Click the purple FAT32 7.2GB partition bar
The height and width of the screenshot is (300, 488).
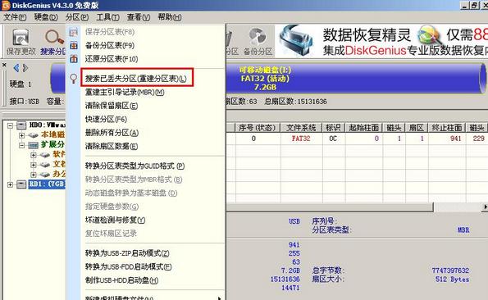tap(355, 79)
